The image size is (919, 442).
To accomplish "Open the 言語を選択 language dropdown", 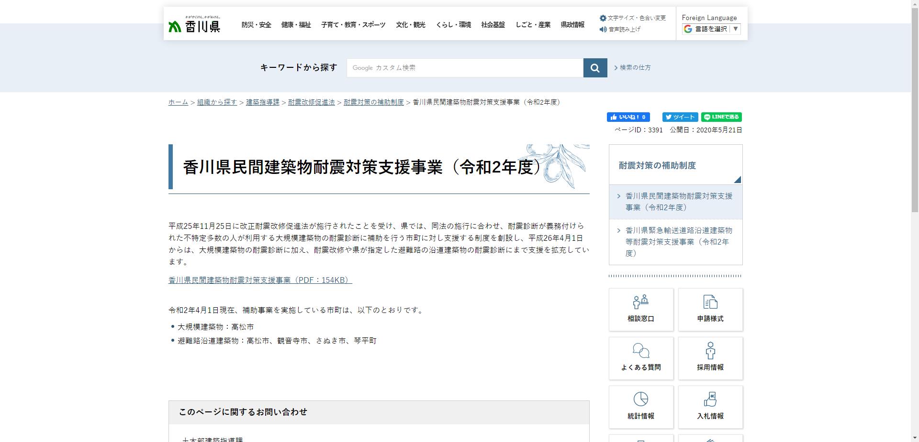I will click(x=711, y=29).
